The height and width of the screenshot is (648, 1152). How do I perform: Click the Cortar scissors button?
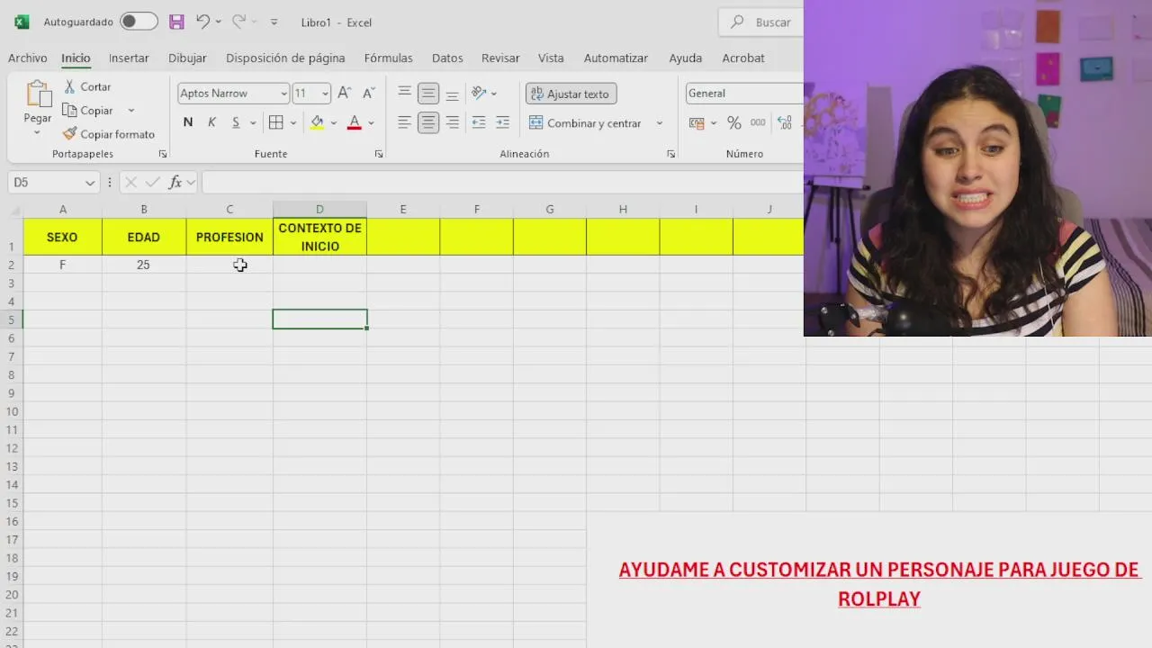coord(87,86)
